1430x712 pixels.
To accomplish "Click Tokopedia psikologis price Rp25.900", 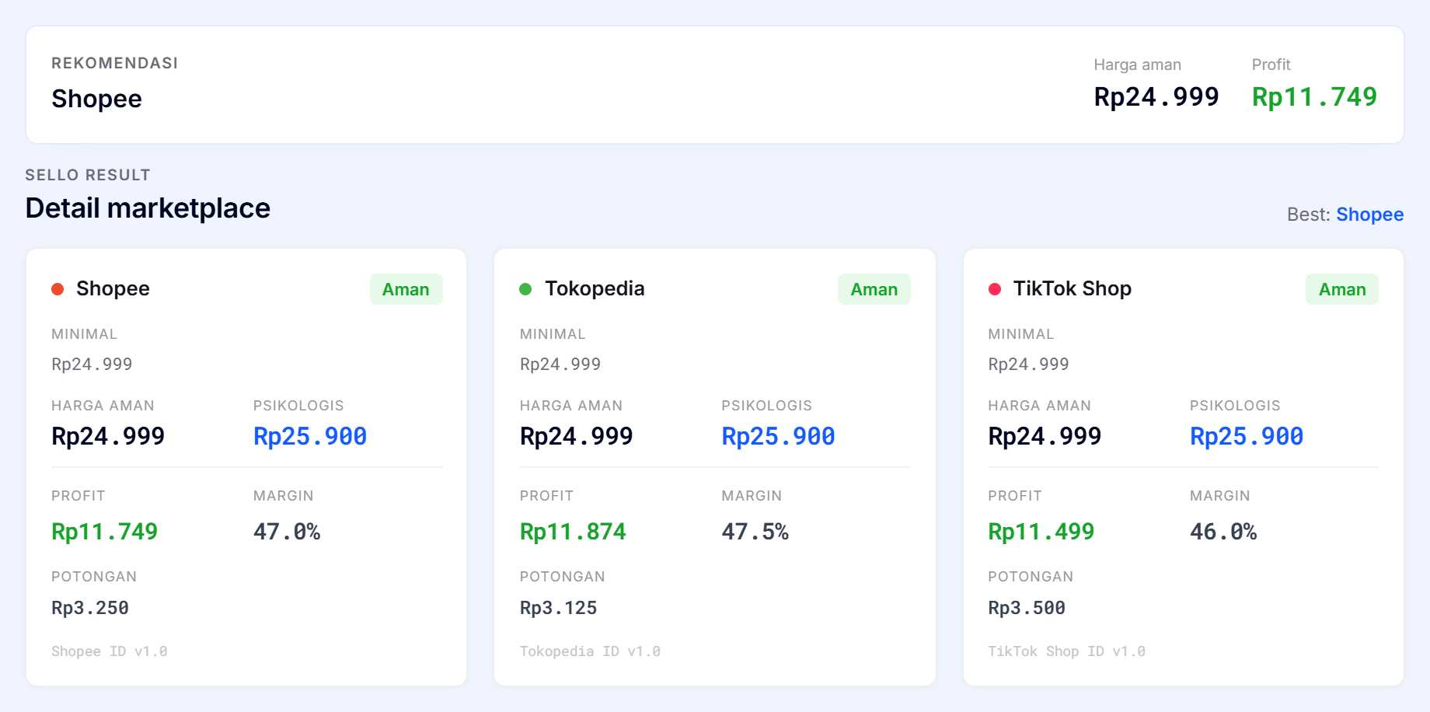I will pos(778,437).
